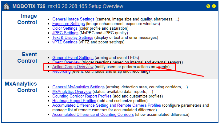Open JPEG Settings link
Viewport: 220px width, 125px height.
coord(65,33)
